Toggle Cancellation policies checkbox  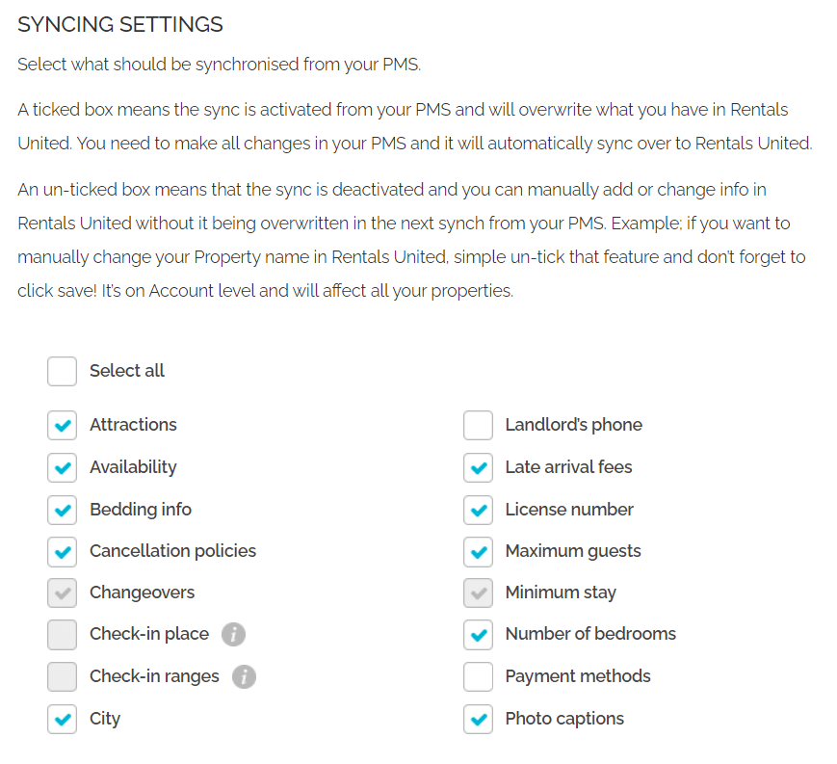[x=63, y=552]
